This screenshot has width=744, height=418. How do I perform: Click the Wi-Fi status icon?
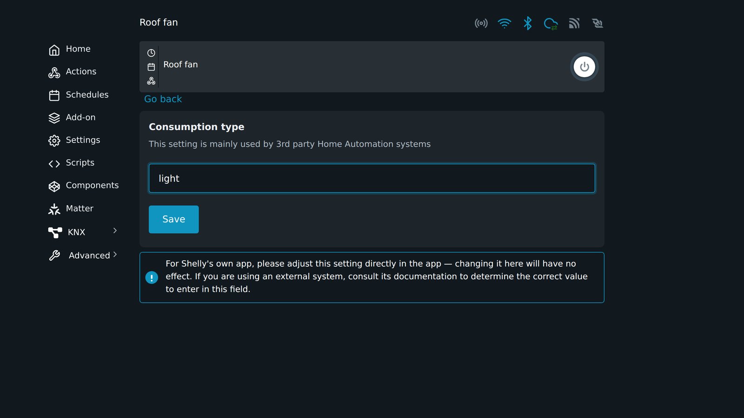[504, 23]
